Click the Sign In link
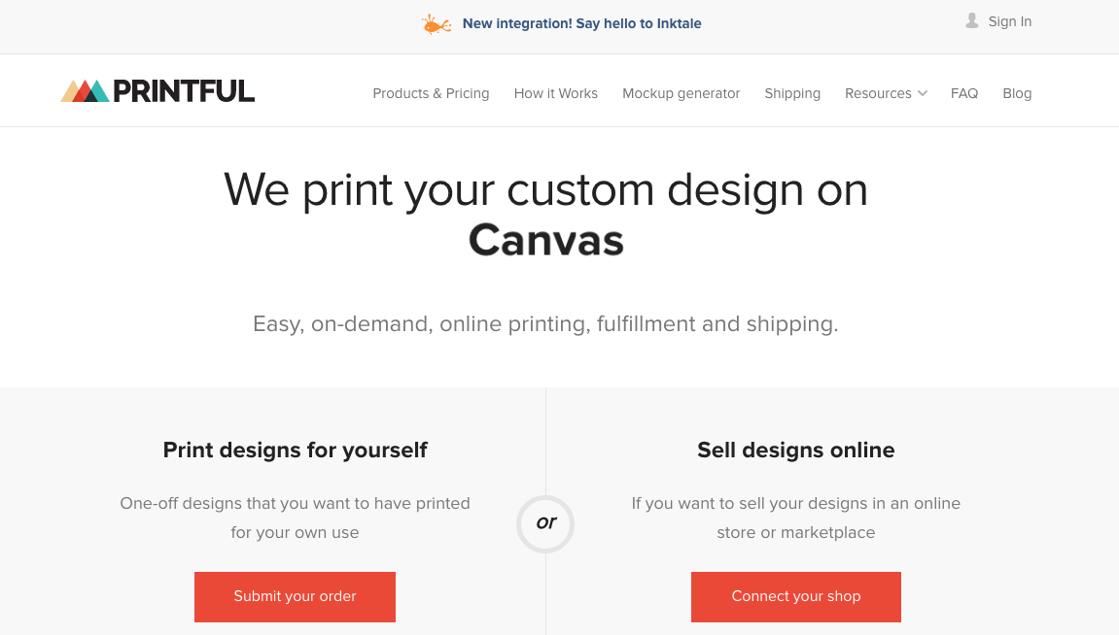Image resolution: width=1119 pixels, height=635 pixels. click(x=1009, y=21)
